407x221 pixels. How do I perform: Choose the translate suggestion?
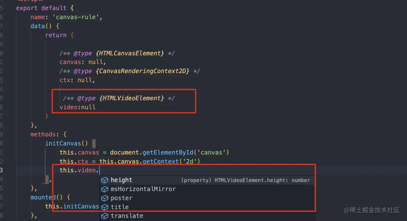[x=207, y=216]
